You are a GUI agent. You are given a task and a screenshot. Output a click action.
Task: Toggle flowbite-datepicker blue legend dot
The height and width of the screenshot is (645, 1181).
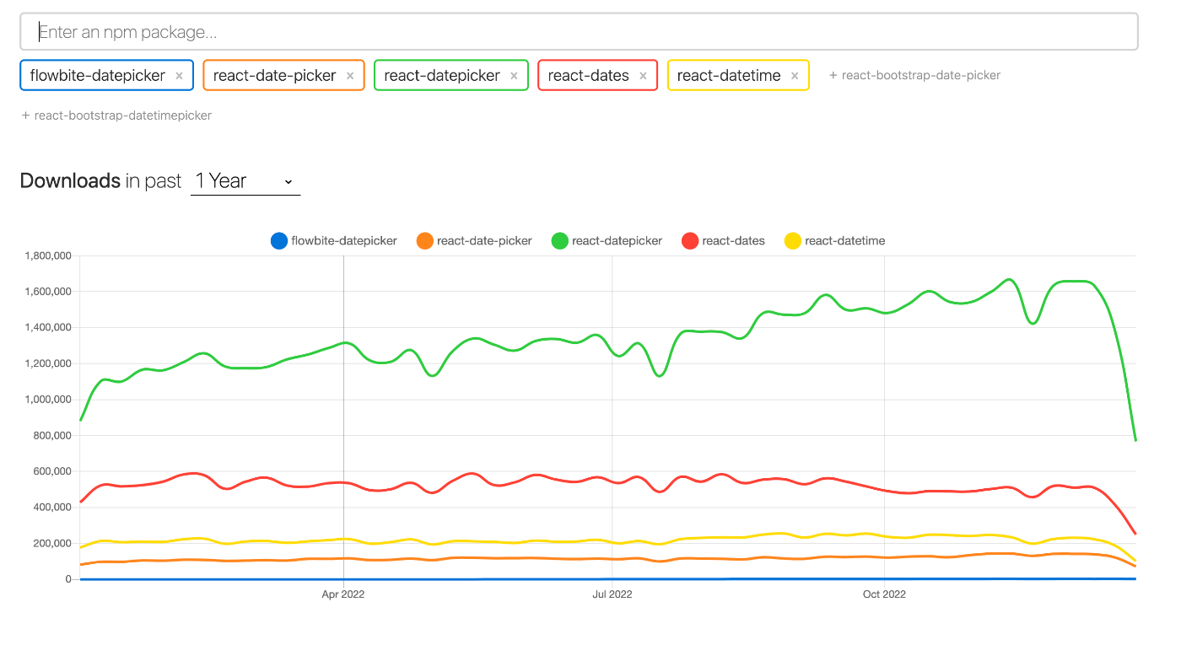click(x=279, y=241)
